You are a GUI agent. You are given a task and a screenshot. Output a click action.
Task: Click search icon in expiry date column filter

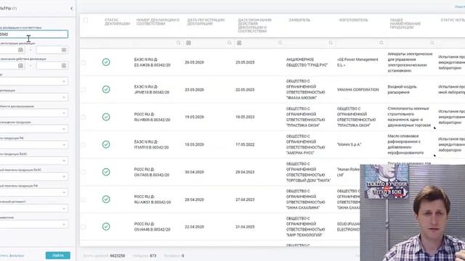(280, 43)
